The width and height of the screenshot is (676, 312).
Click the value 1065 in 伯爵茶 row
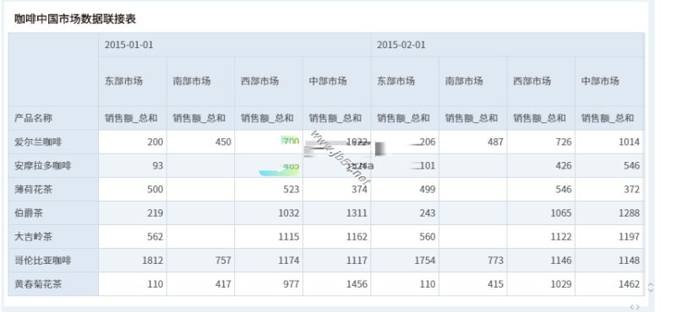pyautogui.click(x=561, y=213)
